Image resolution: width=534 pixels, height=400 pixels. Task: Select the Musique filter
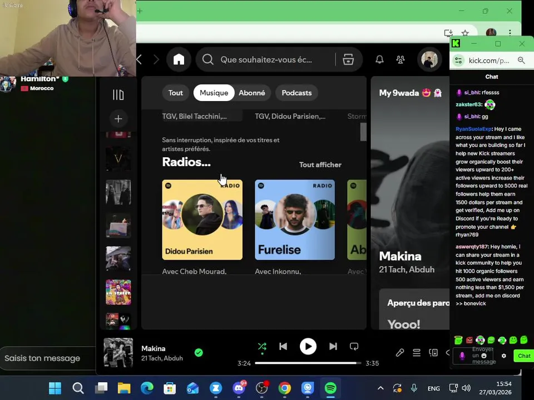click(x=214, y=93)
